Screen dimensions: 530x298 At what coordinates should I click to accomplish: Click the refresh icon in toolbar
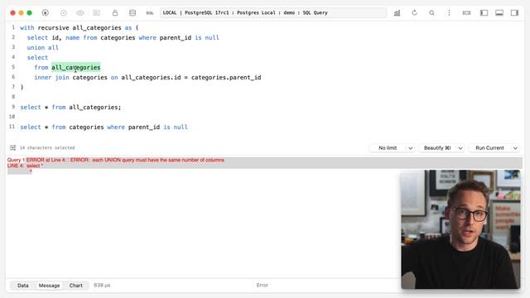[x=414, y=13]
